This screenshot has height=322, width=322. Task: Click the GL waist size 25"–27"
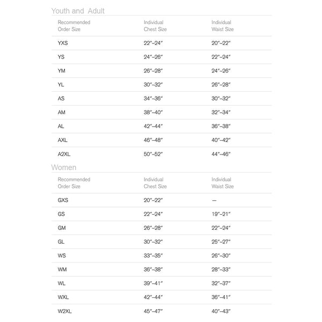[221, 241]
